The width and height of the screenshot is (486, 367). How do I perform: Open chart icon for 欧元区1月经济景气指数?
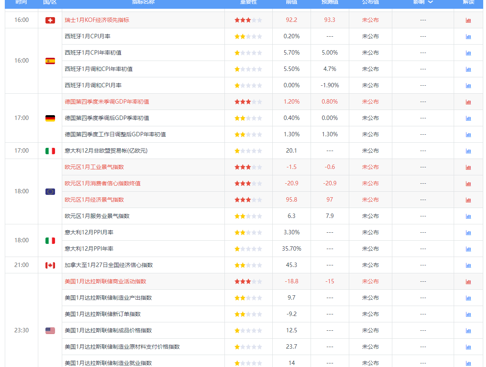pos(468,200)
